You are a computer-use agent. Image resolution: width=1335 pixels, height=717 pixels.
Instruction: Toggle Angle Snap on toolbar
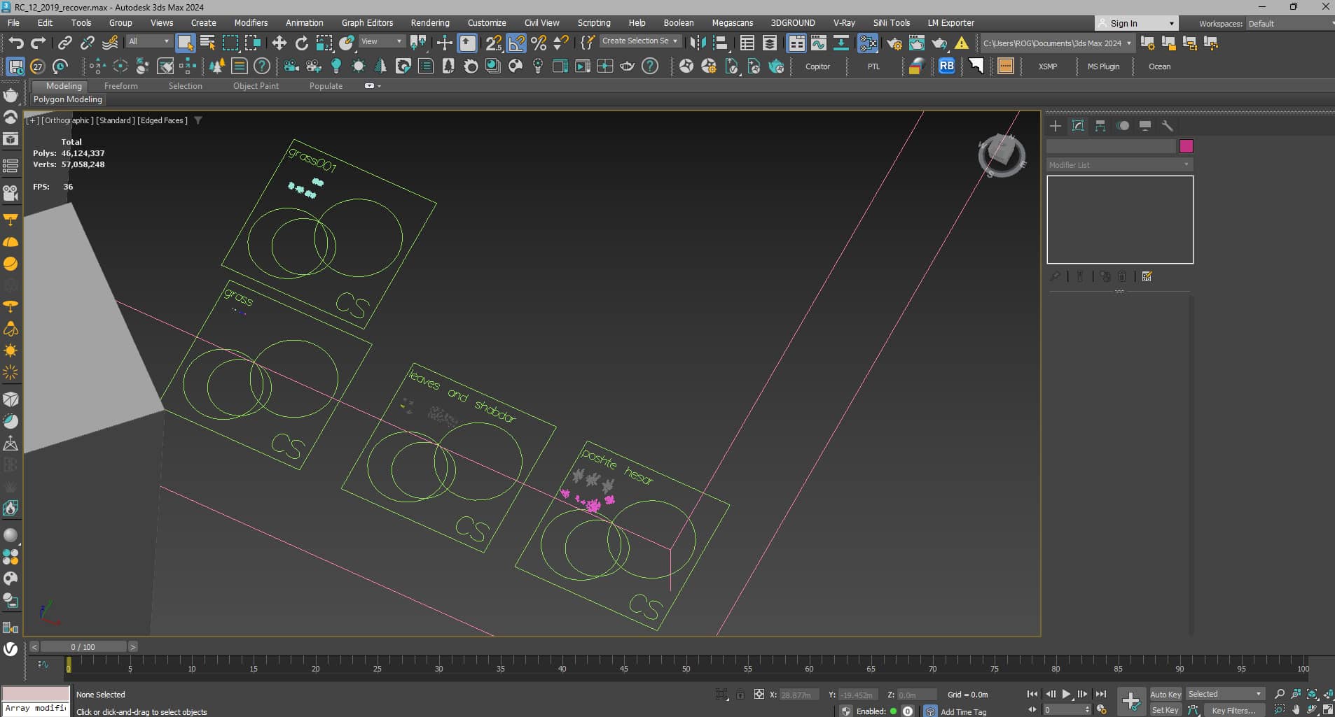pyautogui.click(x=516, y=43)
